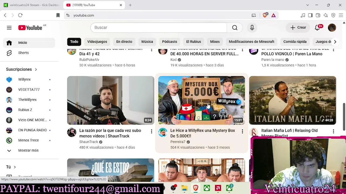Click the install app icon in address bar

(254, 15)
